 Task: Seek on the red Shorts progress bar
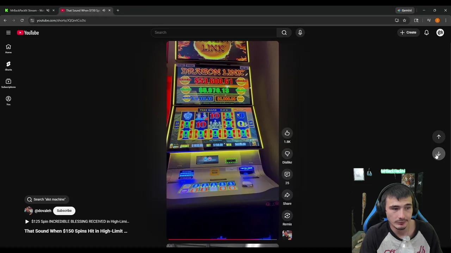tap(222, 239)
